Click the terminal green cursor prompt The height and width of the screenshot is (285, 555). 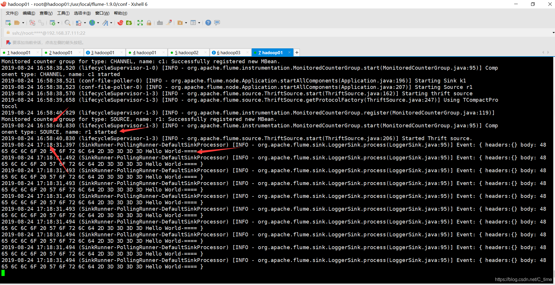point(3,273)
